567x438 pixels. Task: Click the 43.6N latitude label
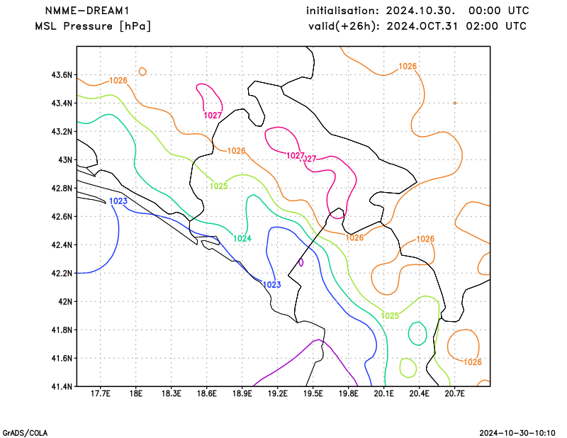click(x=62, y=75)
